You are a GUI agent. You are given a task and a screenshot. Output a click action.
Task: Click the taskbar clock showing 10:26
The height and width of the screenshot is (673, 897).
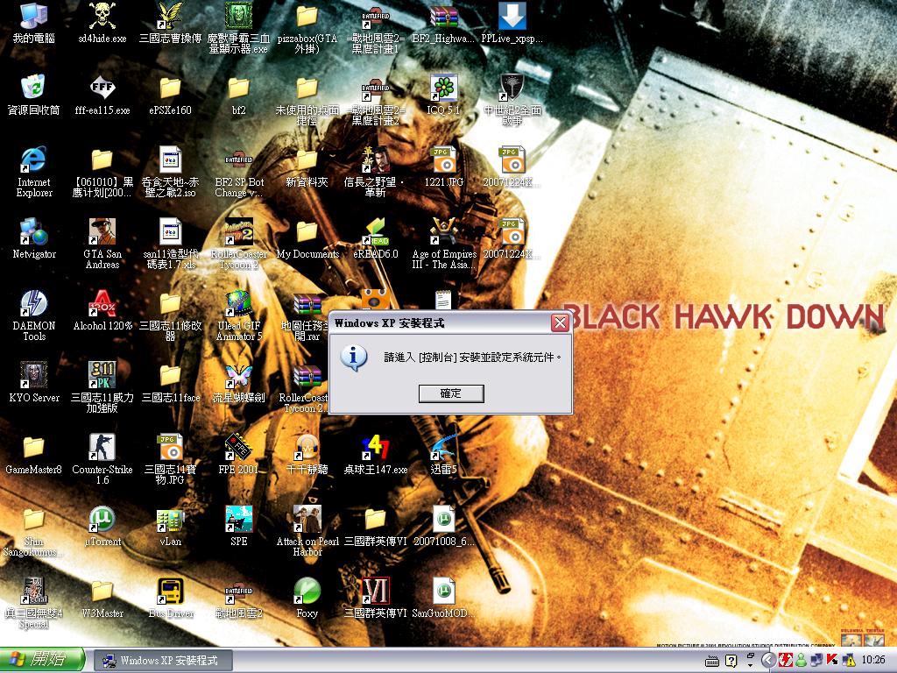[x=873, y=660]
